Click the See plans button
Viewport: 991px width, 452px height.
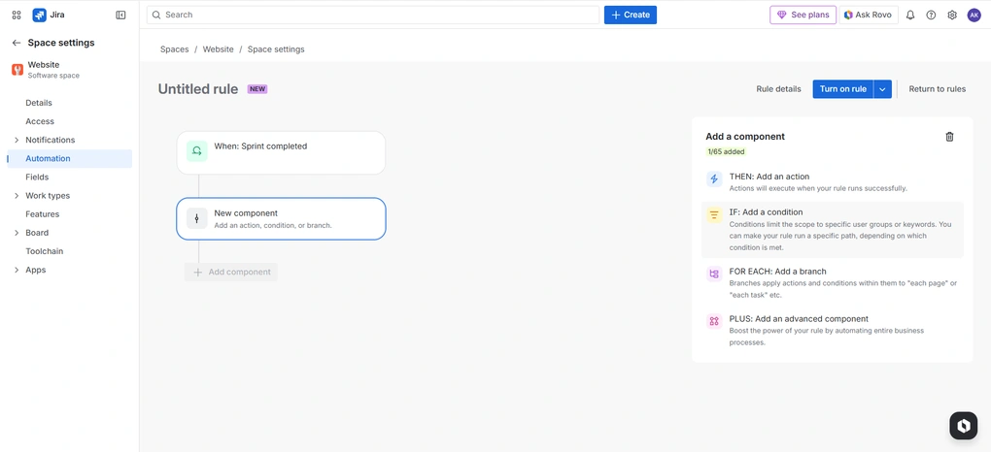point(803,15)
